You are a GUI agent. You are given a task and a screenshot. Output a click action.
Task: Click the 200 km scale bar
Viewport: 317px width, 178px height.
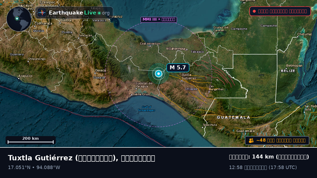click(31, 140)
